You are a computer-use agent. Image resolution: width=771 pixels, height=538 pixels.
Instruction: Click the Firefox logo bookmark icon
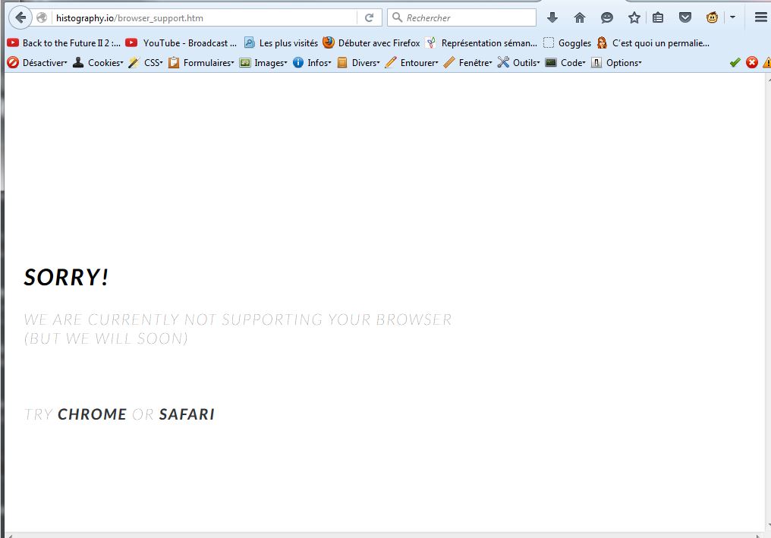329,42
